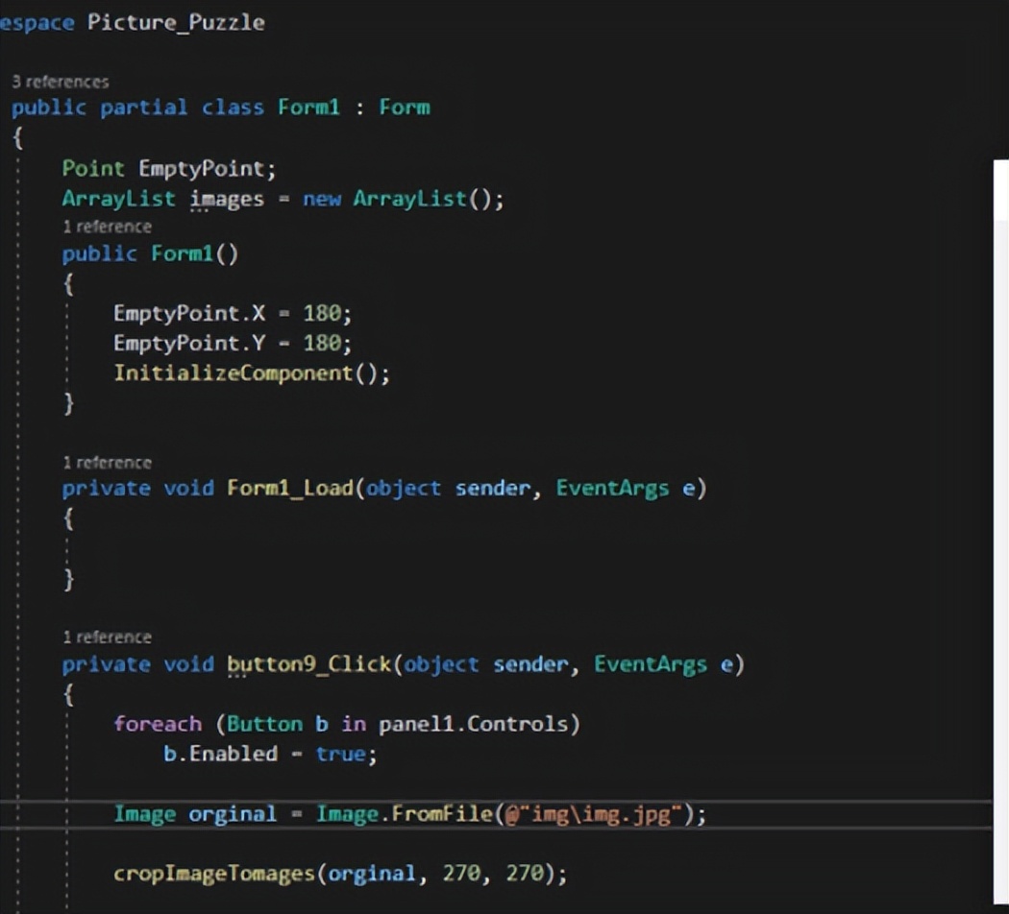This screenshot has height=914, width=1009.
Task: Click the "true" value on b.Enabled line
Action: pos(340,754)
